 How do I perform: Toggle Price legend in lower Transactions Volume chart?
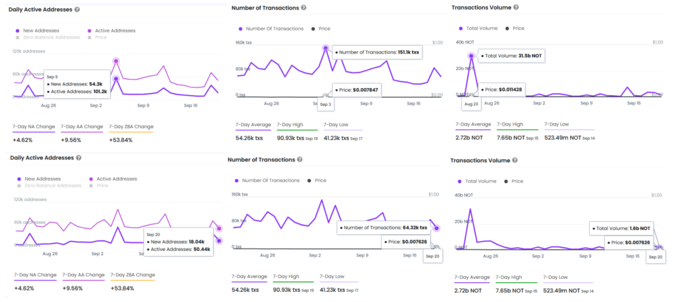tap(513, 181)
